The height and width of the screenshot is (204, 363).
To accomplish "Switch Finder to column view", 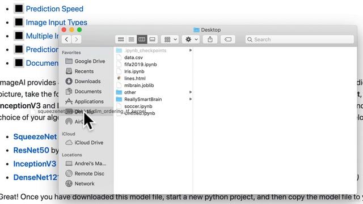I will pyautogui.click(x=142, y=39).
